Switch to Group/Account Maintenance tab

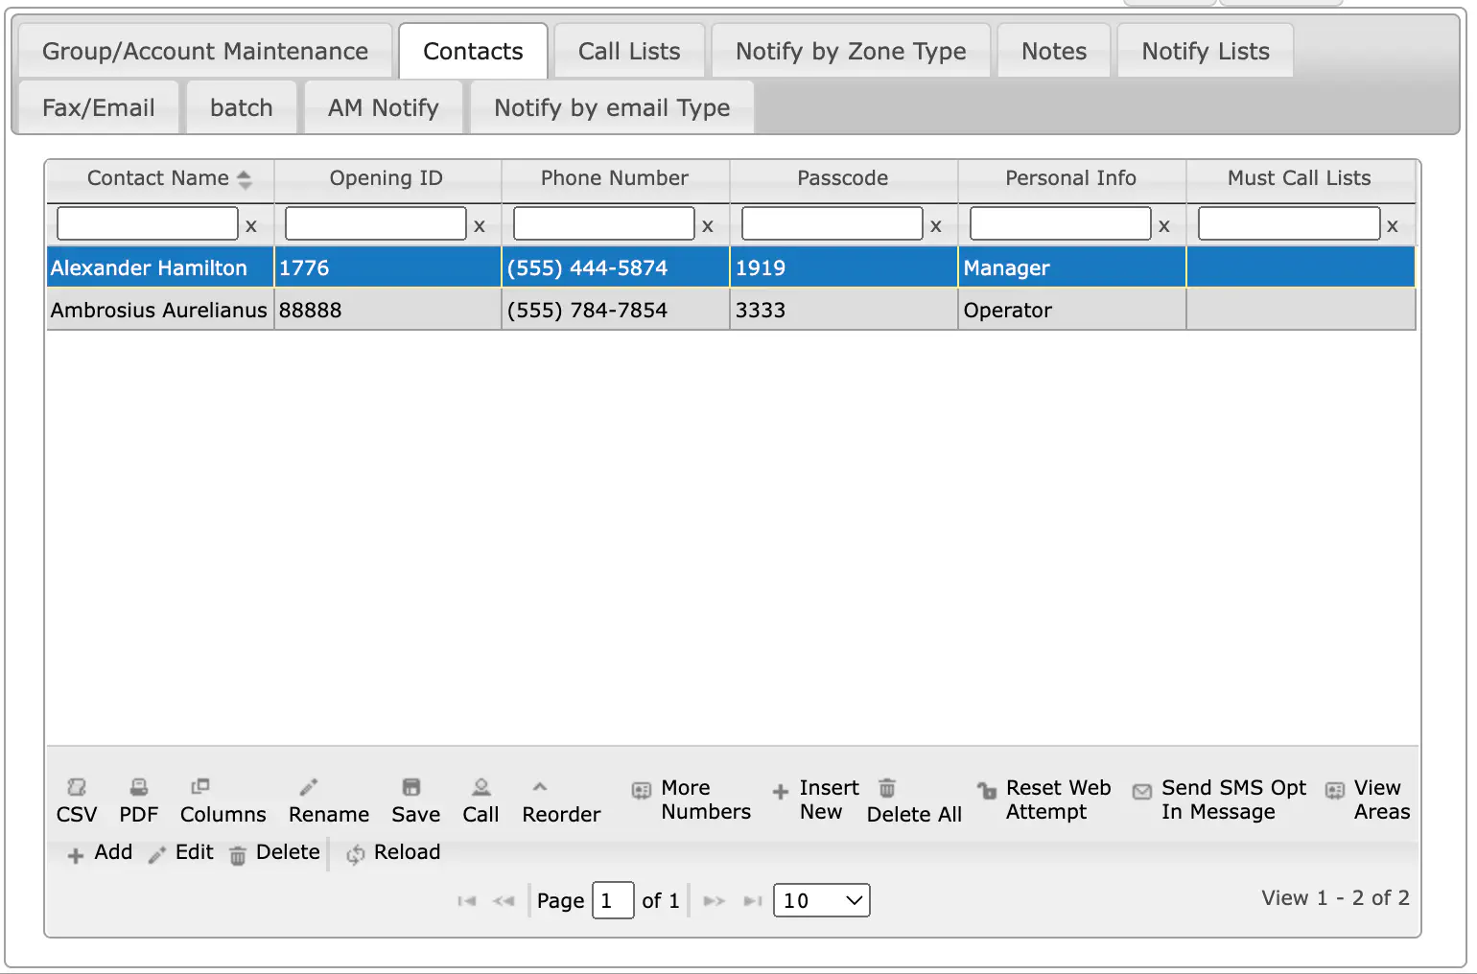(205, 51)
